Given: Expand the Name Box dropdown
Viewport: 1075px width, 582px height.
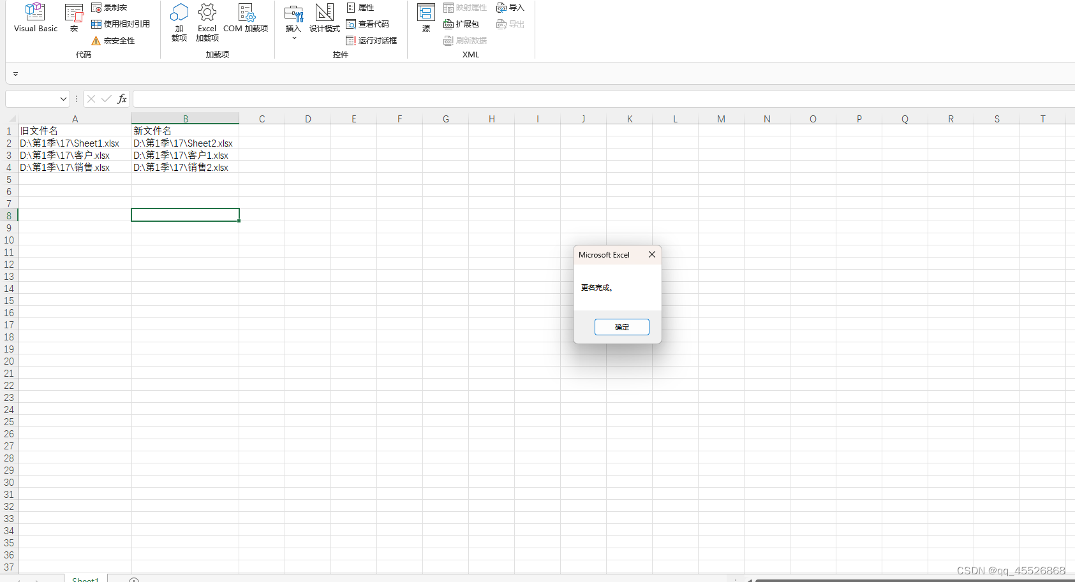Looking at the screenshot, I should click(63, 99).
